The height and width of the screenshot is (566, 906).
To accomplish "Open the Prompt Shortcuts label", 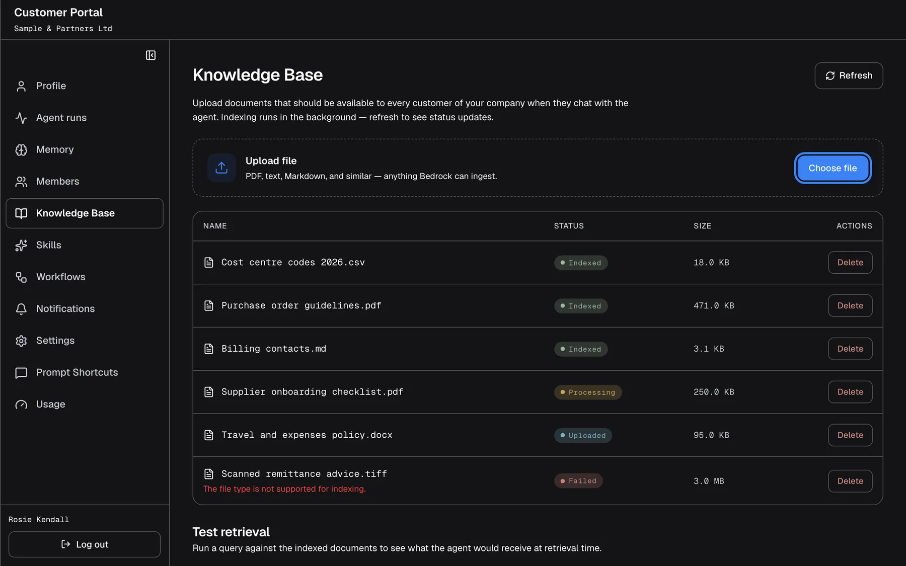I will tap(77, 372).
